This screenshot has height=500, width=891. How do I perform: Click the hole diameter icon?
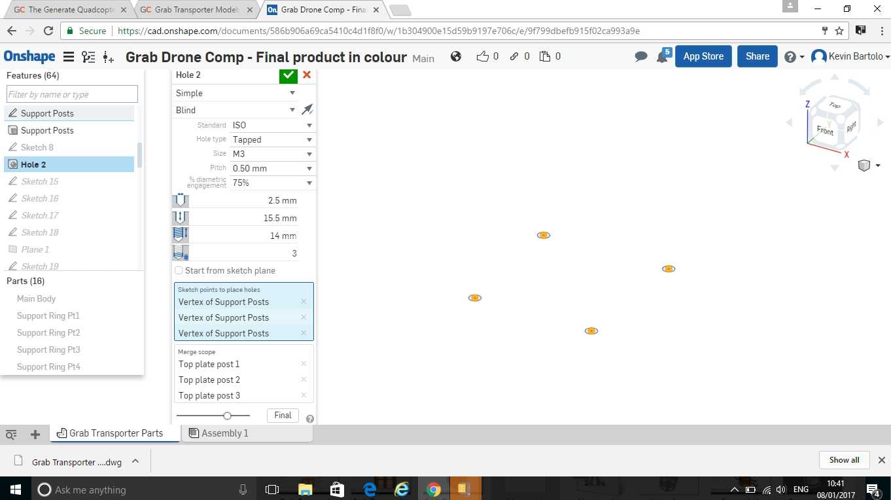(181, 201)
